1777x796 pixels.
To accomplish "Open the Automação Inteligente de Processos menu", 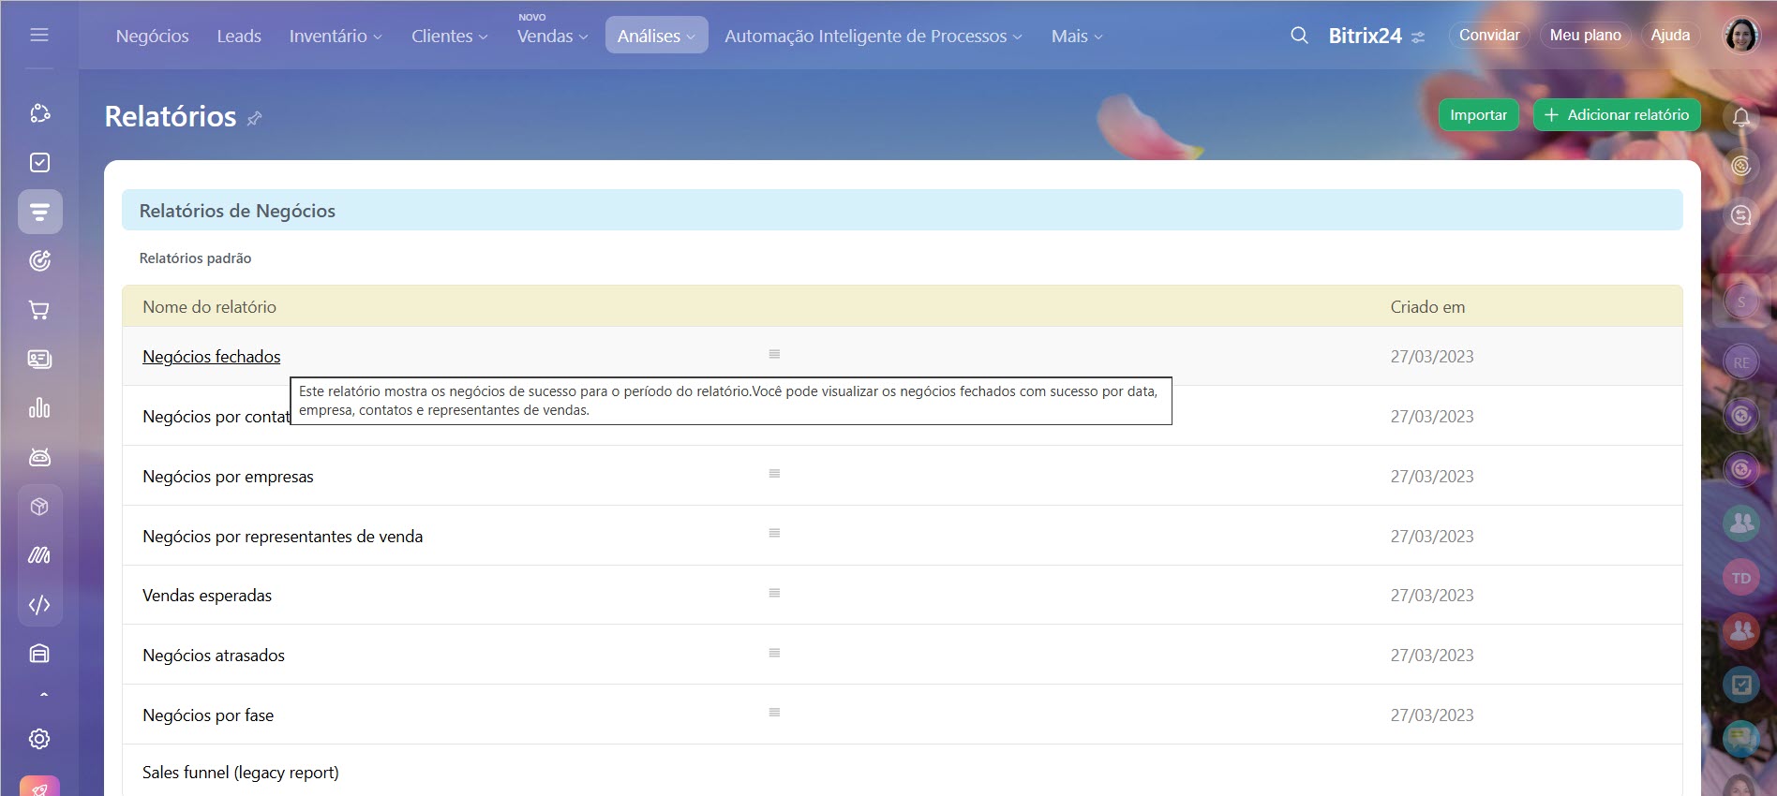I will tap(873, 37).
